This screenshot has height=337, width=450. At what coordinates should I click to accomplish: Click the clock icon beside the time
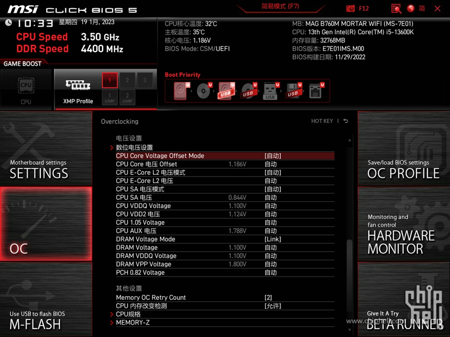[x=8, y=22]
